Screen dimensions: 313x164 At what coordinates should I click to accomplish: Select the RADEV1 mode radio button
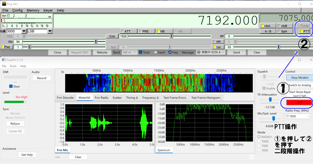point(259,137)
